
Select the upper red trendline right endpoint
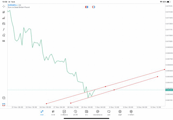(x=164, y=70)
